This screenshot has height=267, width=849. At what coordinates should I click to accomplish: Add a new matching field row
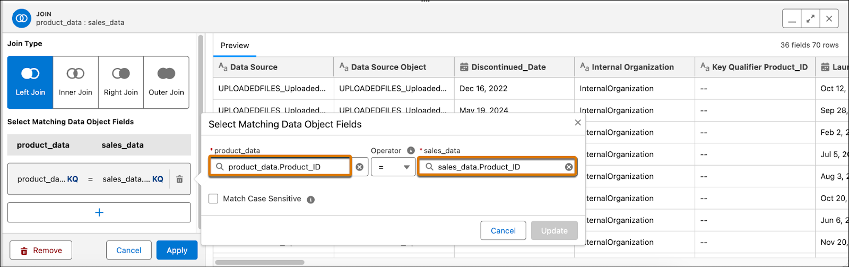coord(99,212)
